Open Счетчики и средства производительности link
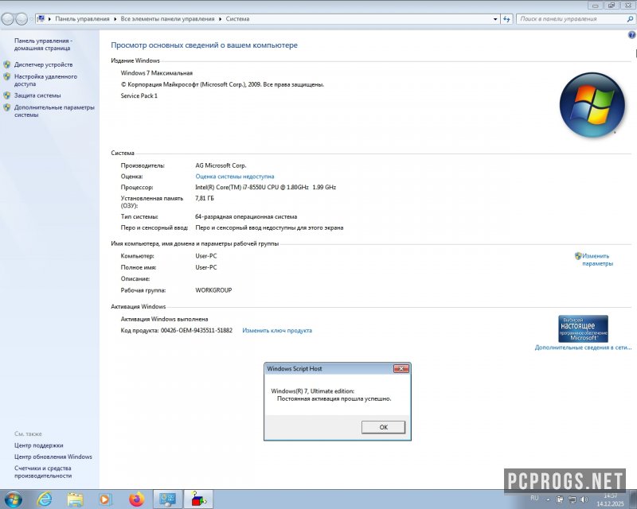 point(43,472)
